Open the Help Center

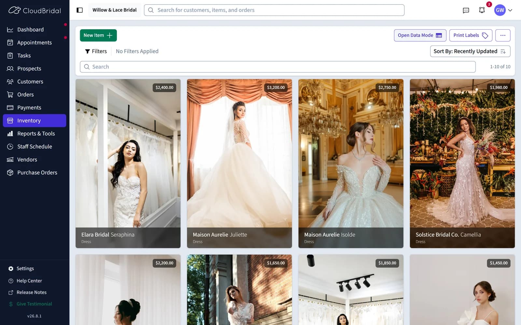click(x=29, y=281)
